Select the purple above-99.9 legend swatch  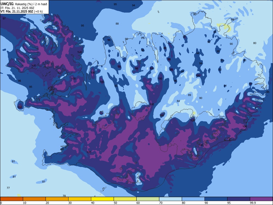(261, 199)
